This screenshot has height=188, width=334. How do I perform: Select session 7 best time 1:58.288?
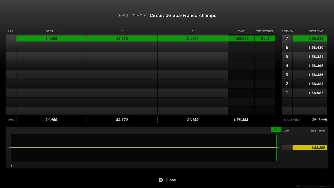pos(310,39)
